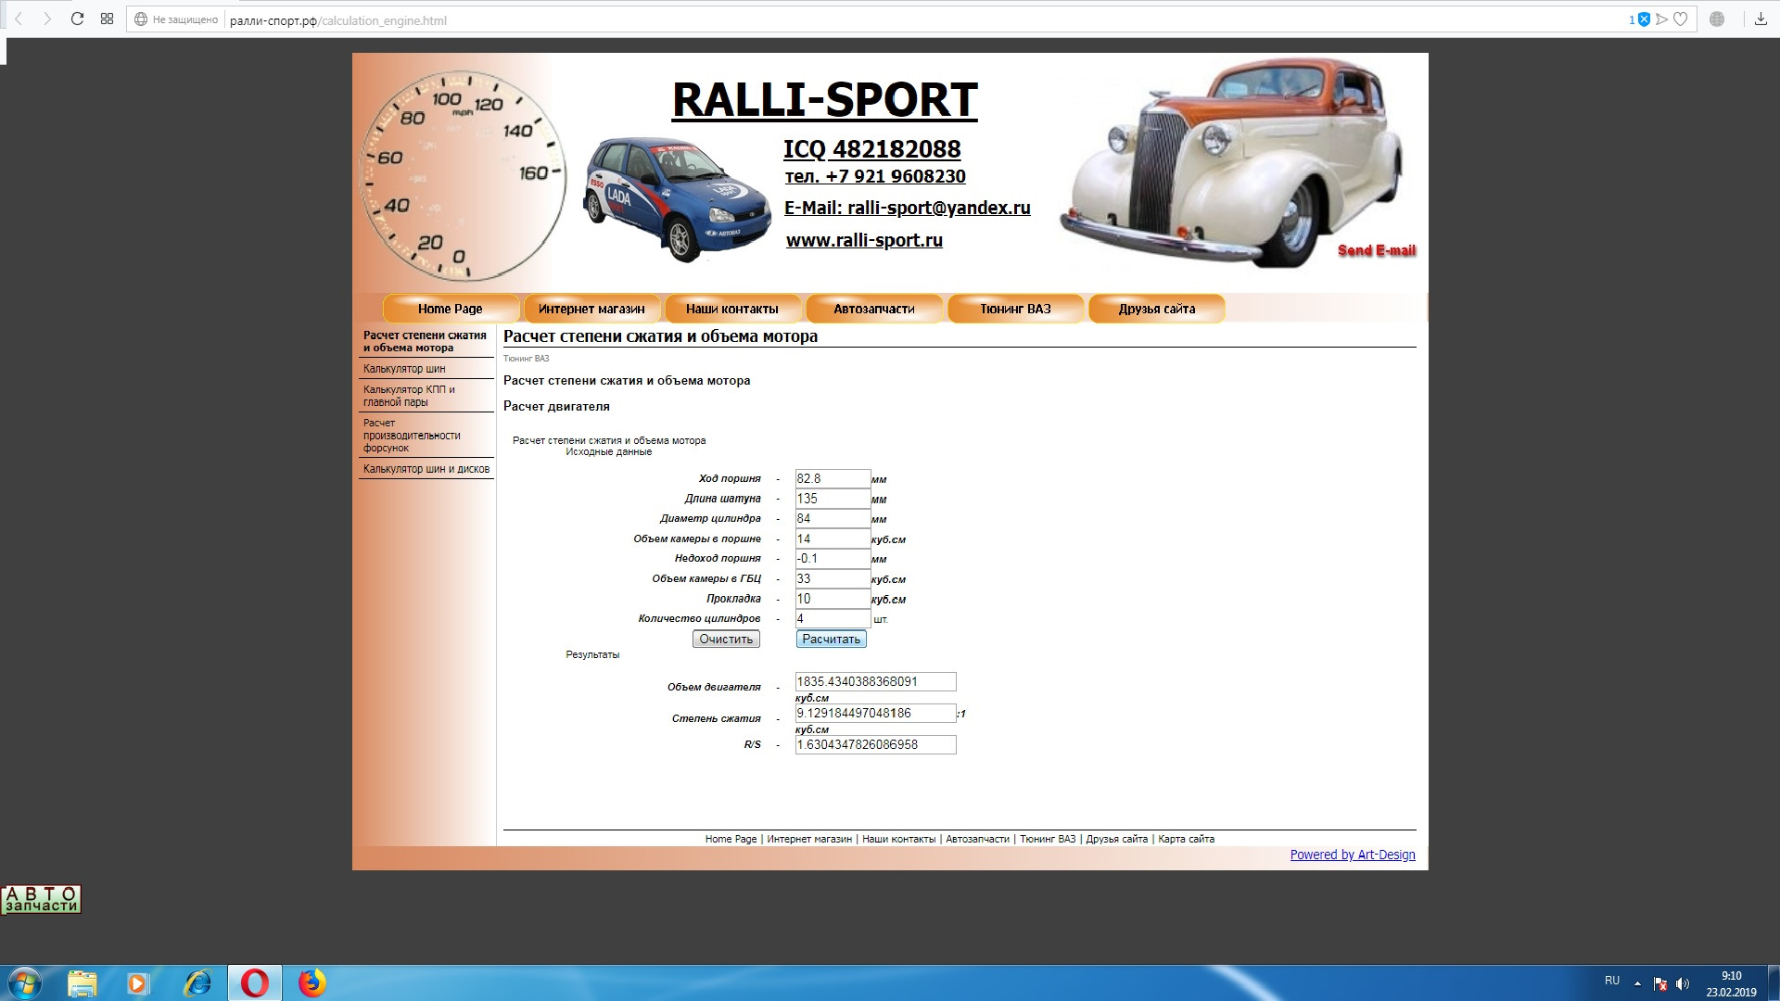Viewport: 1780px width, 1001px height.
Task: Open the Тюнинг ВАЗ menu tab
Action: coord(1015,309)
